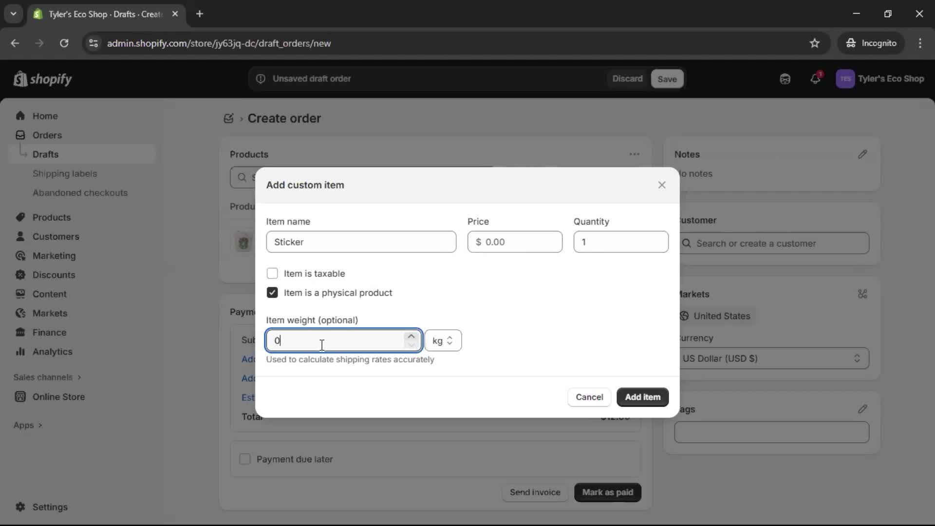
Task: Uncheck Item is a physical product
Action: coord(272,293)
